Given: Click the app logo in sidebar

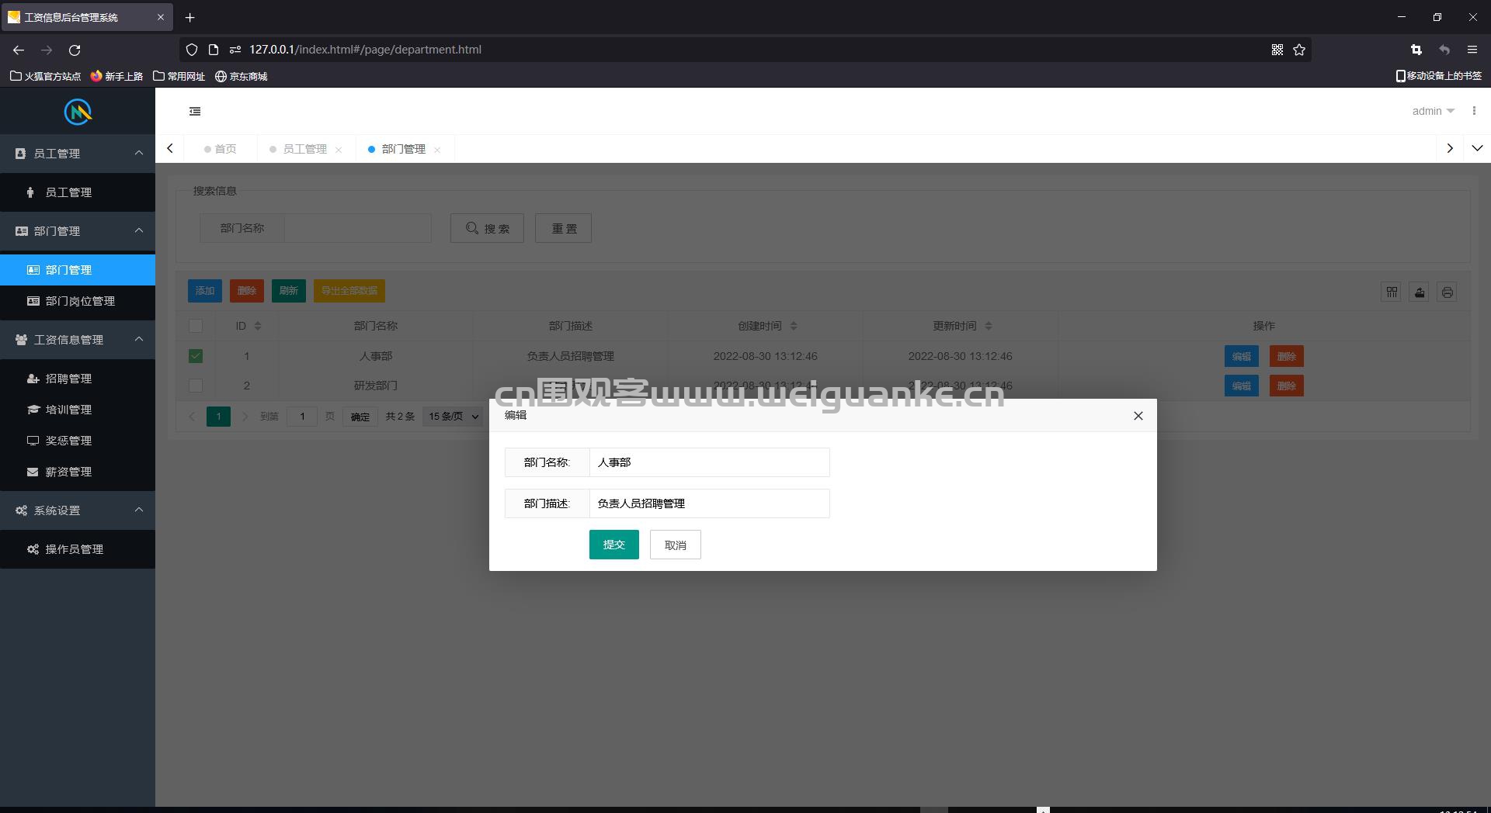Looking at the screenshot, I should pyautogui.click(x=78, y=112).
